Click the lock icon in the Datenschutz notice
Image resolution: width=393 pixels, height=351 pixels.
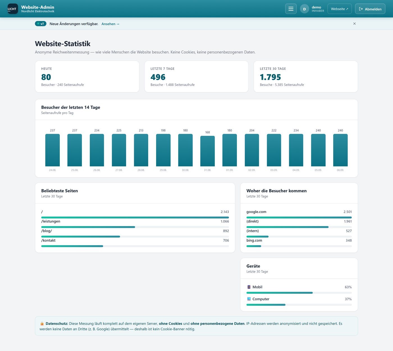click(42, 324)
